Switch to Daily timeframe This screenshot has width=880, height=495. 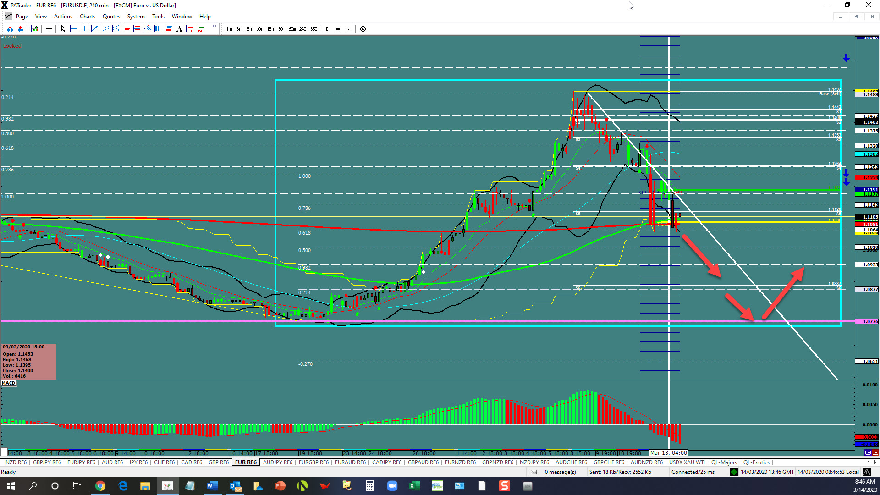[327, 29]
